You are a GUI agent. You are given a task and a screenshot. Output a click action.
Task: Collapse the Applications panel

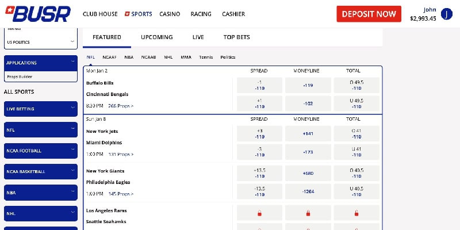tap(41, 63)
